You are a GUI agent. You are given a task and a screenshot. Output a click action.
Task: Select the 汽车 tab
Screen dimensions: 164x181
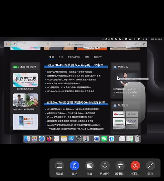pos(87,57)
